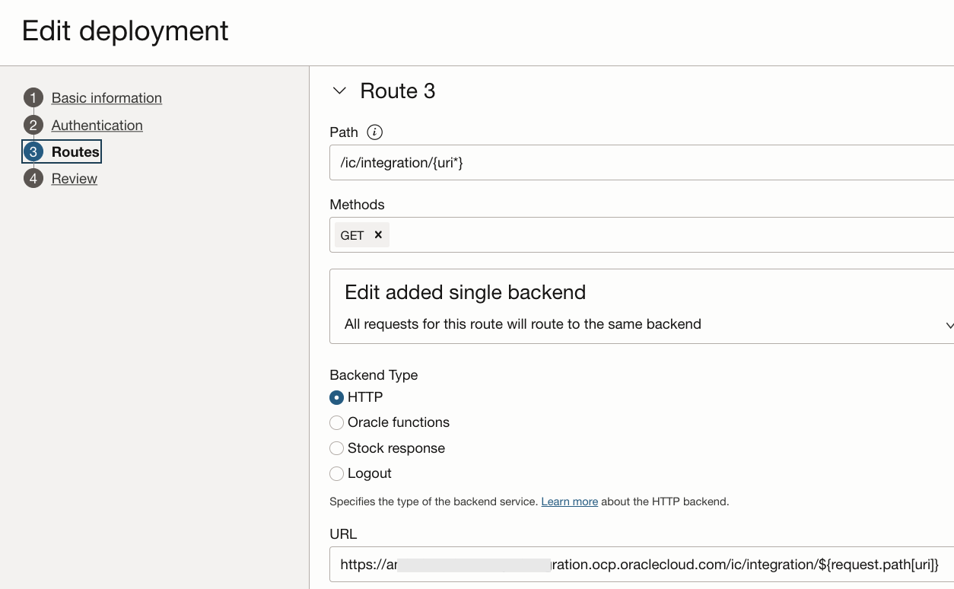Click the highlighted step 3 circle
The image size is (954, 589).
pyautogui.click(x=33, y=151)
